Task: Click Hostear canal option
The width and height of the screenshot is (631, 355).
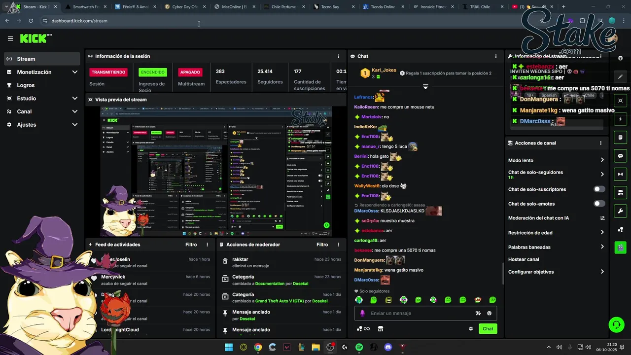Action: (524, 259)
